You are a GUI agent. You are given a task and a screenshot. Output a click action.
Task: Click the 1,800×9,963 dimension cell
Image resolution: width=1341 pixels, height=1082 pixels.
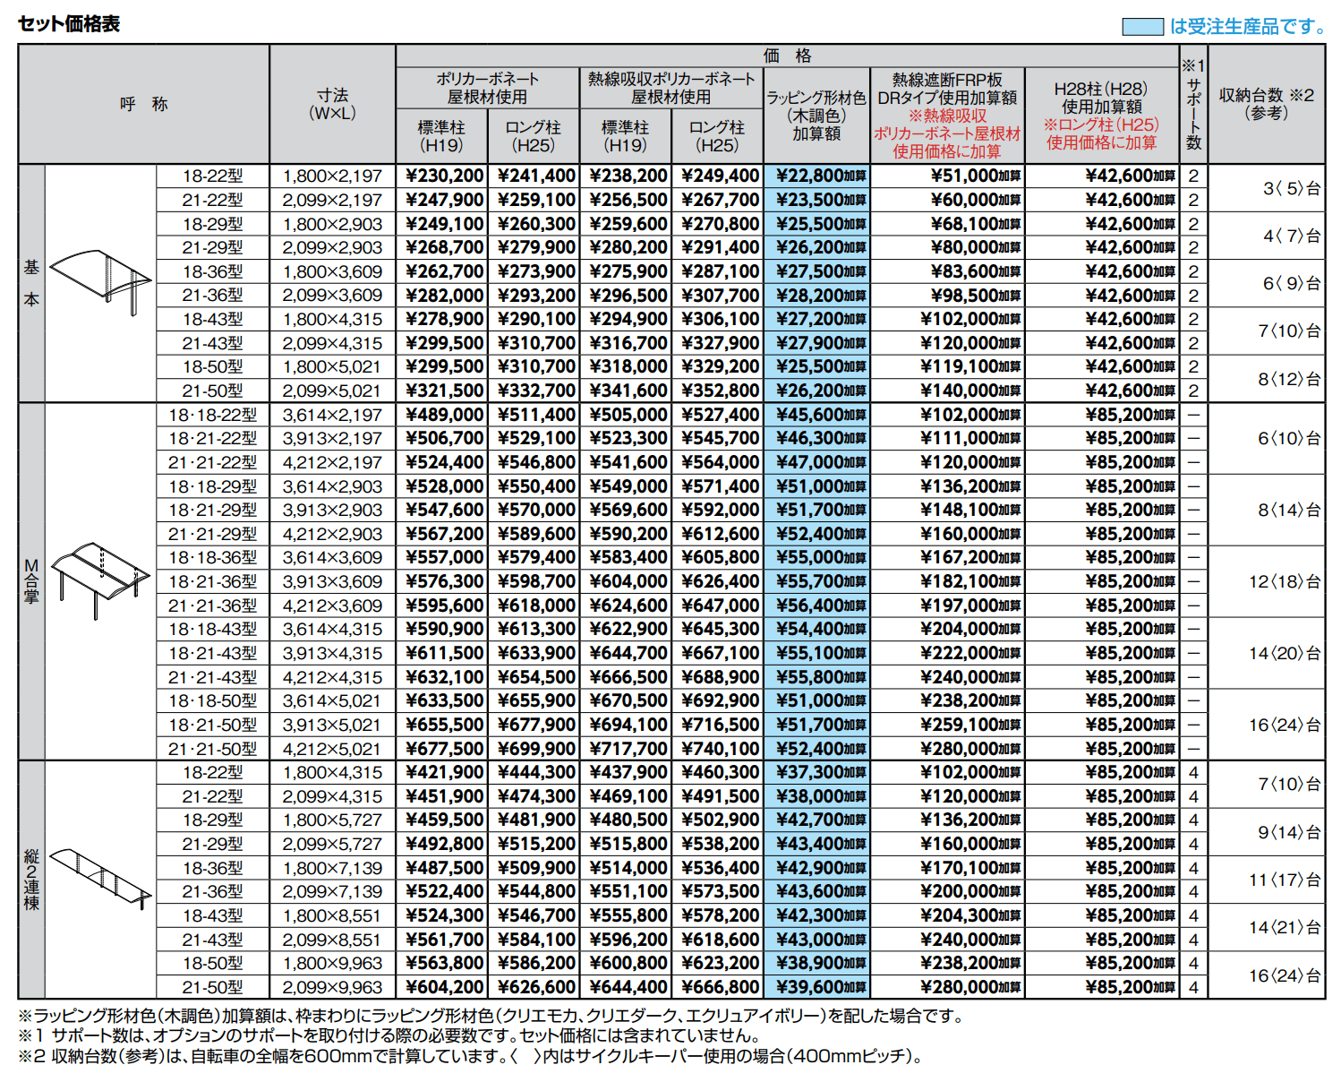coord(332,964)
